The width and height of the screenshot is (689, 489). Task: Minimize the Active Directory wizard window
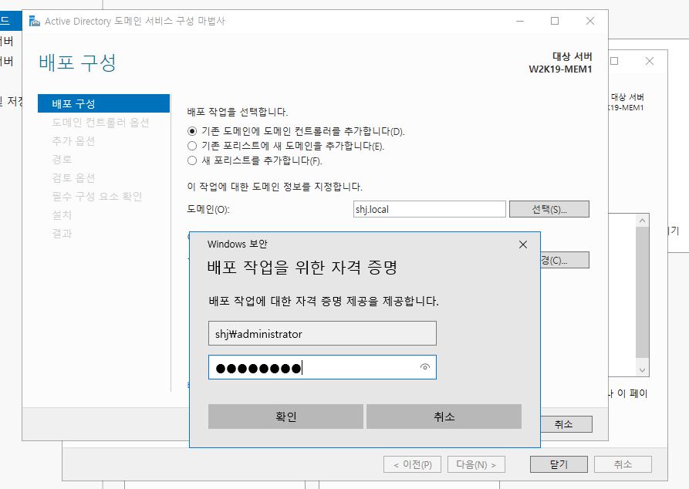(520, 21)
